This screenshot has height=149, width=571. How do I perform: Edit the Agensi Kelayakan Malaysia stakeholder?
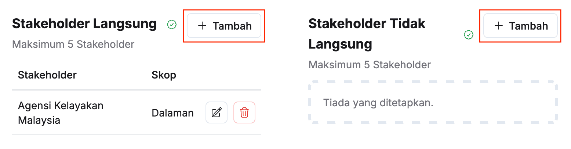click(x=217, y=112)
